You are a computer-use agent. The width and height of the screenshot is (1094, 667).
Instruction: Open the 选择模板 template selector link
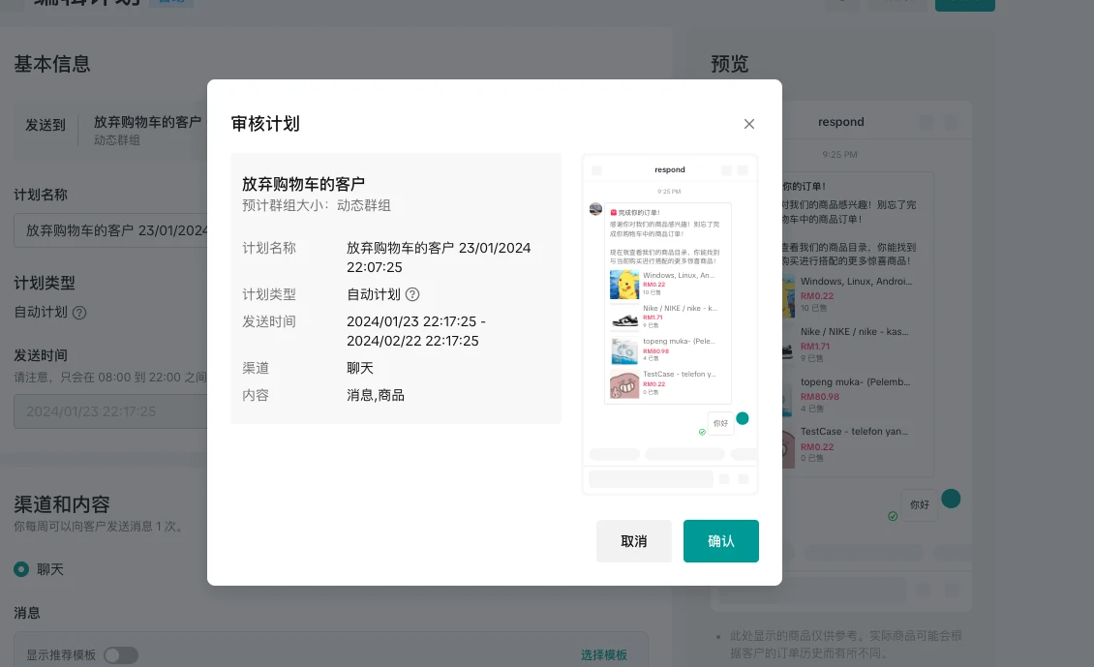coord(604,654)
